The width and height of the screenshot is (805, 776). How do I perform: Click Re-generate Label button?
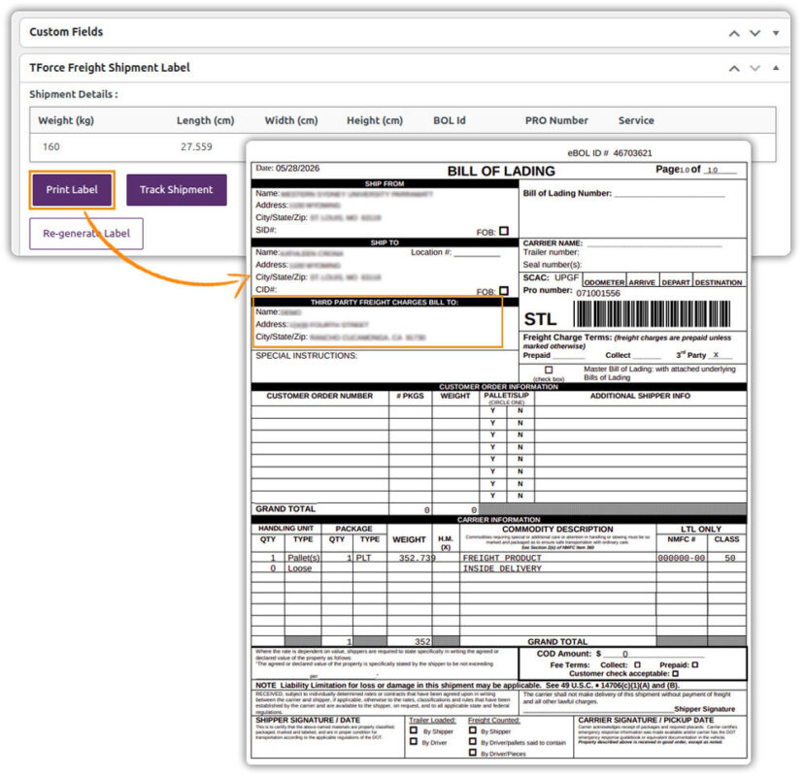(x=86, y=234)
